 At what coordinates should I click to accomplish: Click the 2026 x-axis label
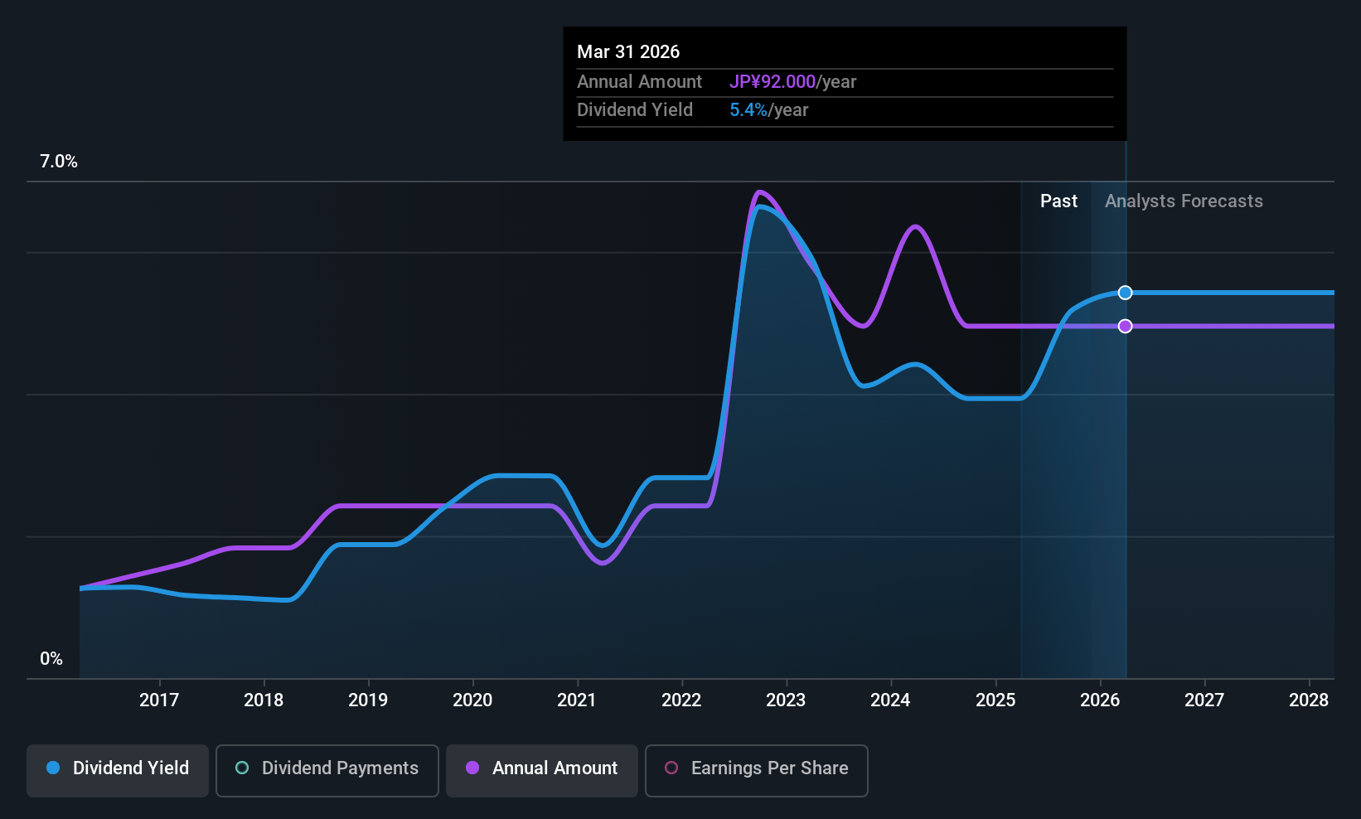pyautogui.click(x=1100, y=700)
